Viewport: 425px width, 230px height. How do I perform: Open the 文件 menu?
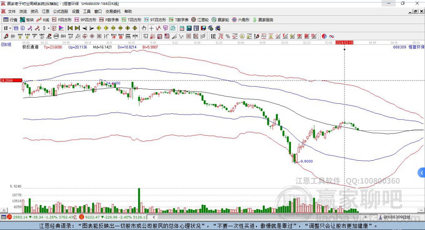(12, 11)
